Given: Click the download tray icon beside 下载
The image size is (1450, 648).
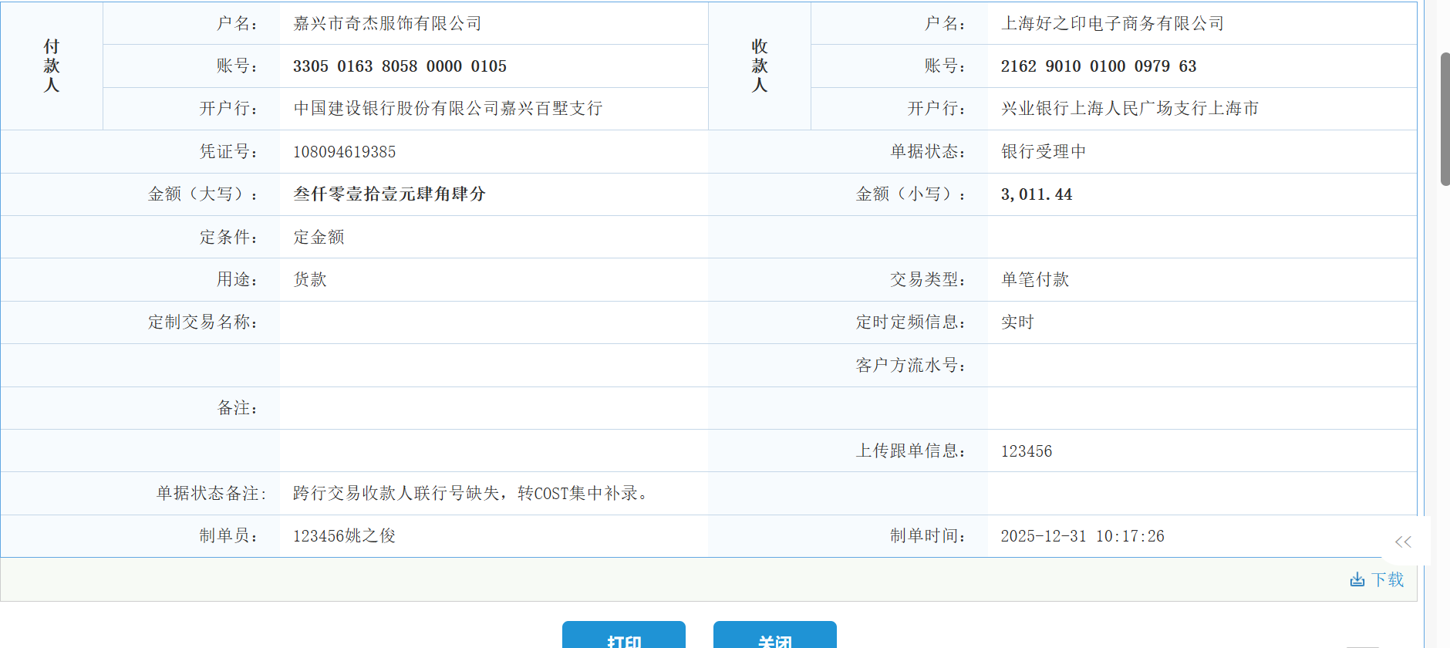Looking at the screenshot, I should (1357, 579).
